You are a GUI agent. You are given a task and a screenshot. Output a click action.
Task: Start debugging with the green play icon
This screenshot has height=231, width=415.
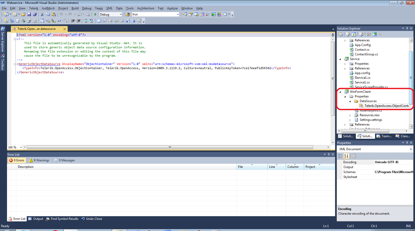coord(95,14)
